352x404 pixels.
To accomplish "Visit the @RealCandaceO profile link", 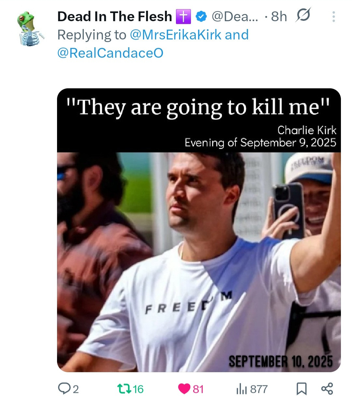I will click(x=110, y=53).
